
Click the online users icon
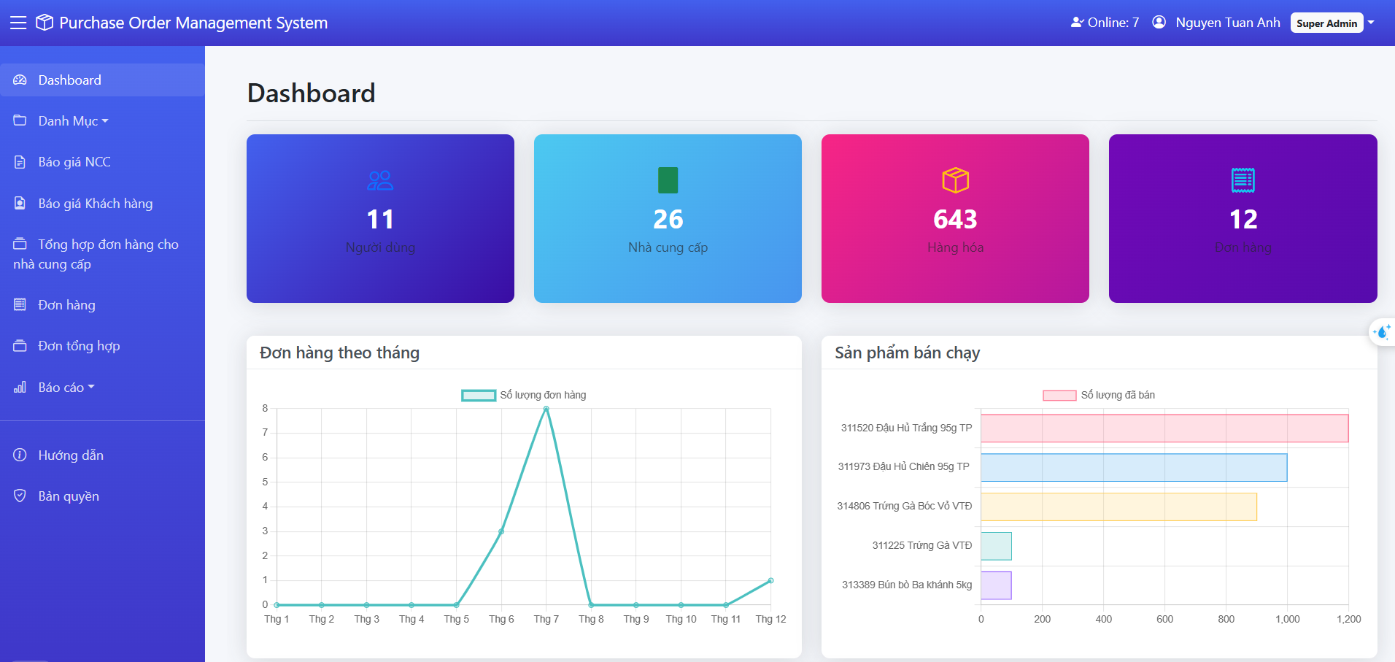1077,23
